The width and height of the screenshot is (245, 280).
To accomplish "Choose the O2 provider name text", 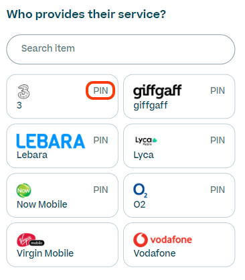I will [139, 204].
